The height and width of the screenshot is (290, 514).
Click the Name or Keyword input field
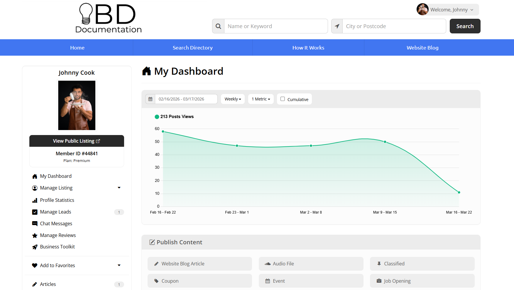coord(276,26)
